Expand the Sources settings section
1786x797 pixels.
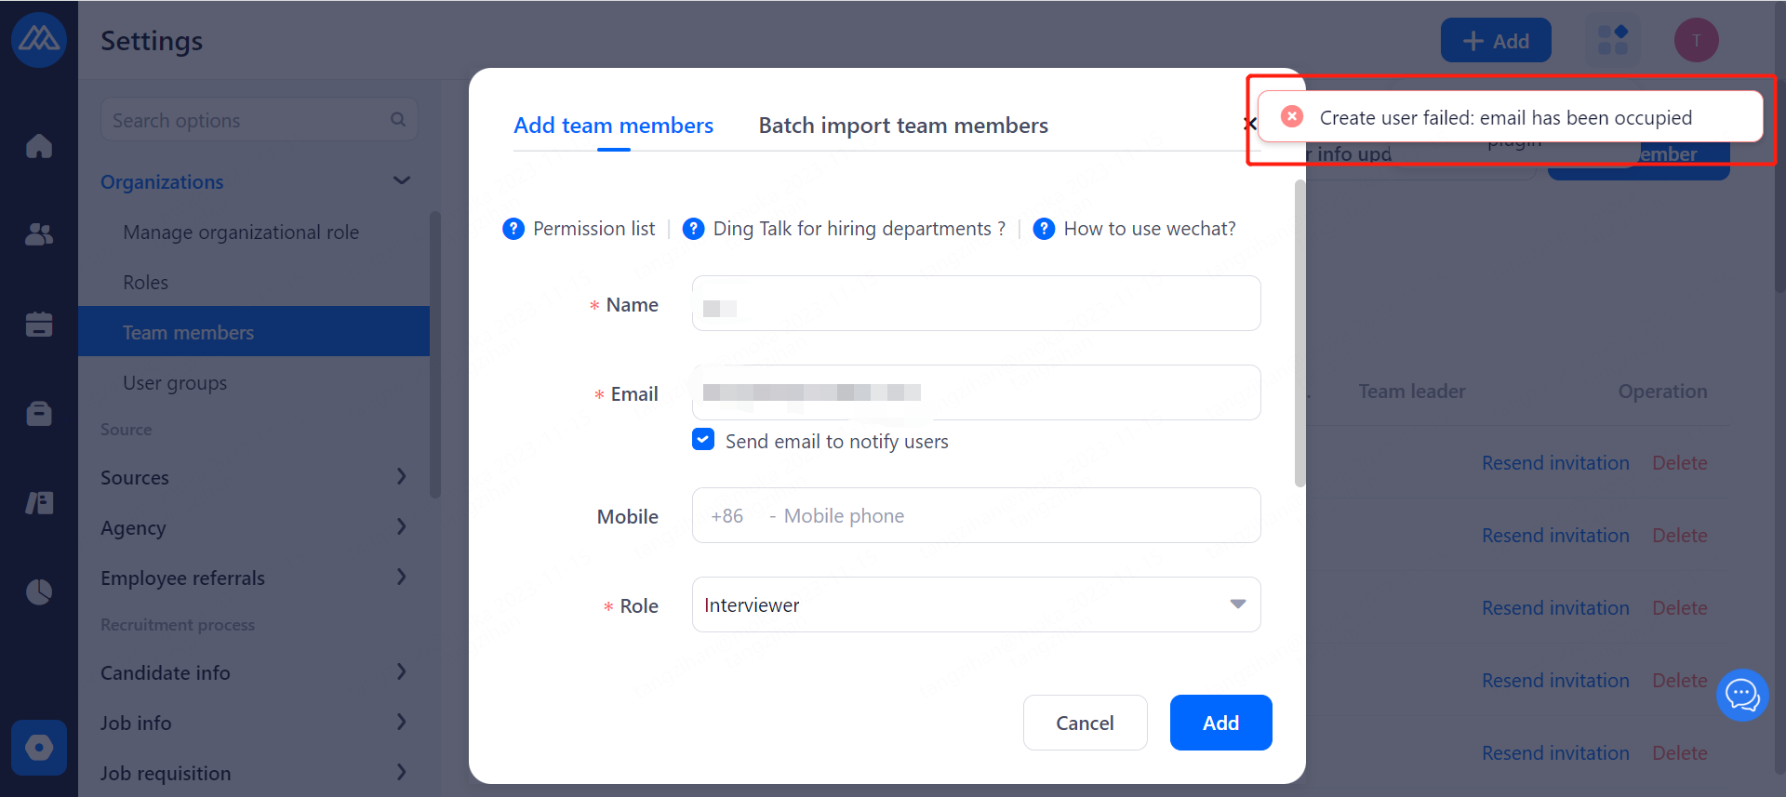click(401, 477)
